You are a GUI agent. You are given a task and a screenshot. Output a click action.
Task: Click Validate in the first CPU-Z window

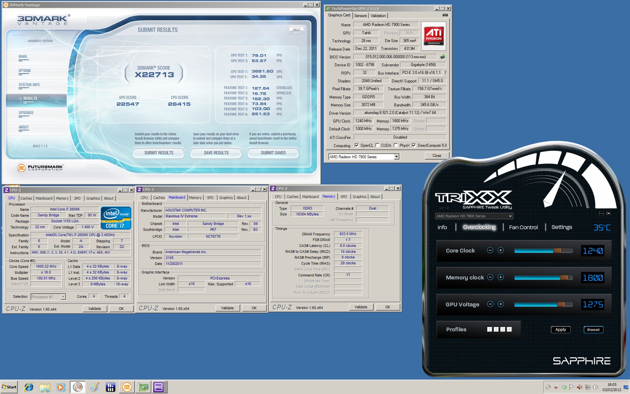click(94, 309)
